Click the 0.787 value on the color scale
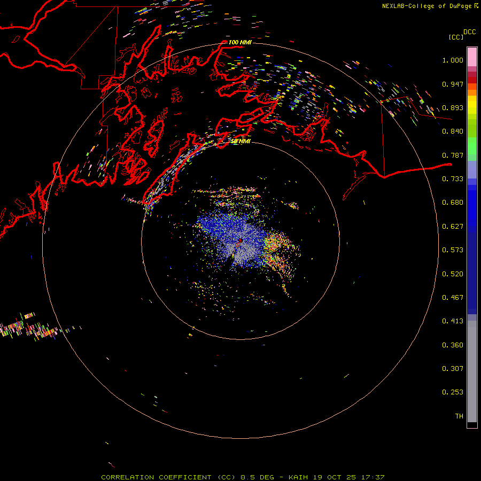 (453, 155)
